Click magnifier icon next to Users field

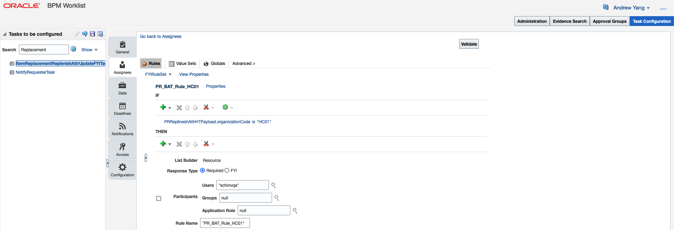pos(273,185)
